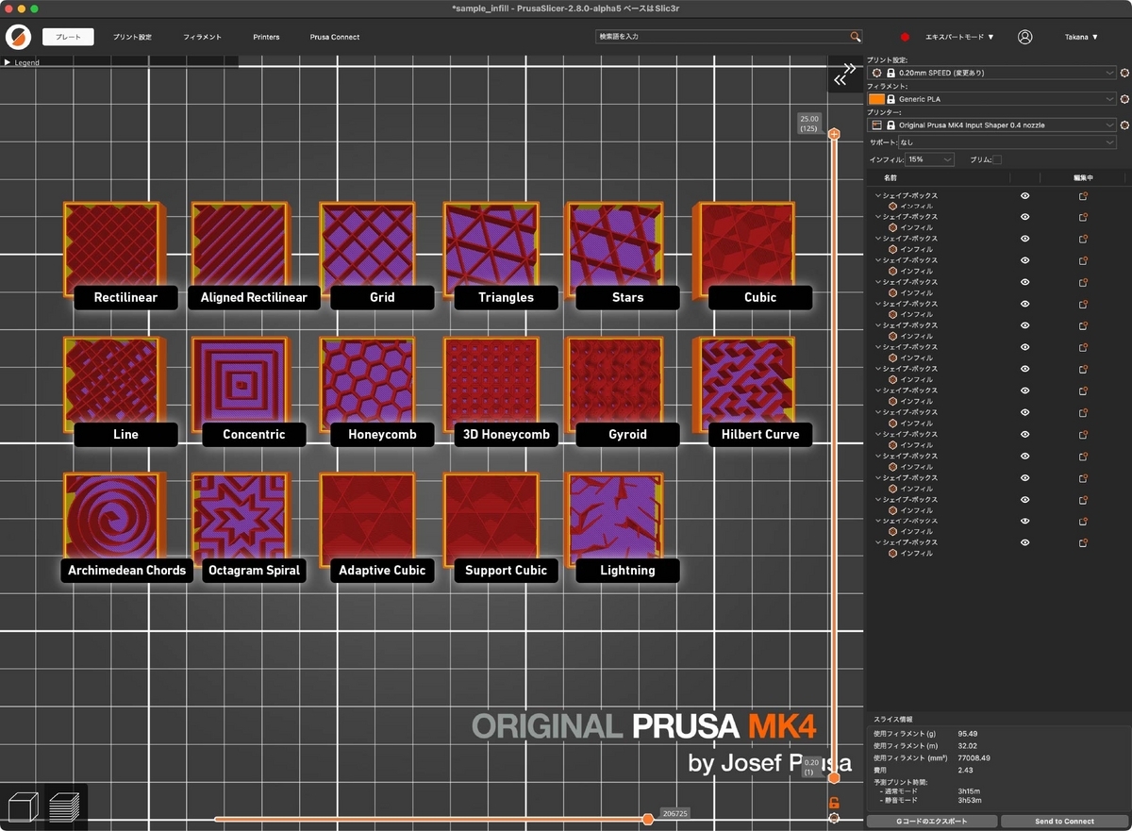Hide second シェイプ-ボックス via eye icon
The height and width of the screenshot is (831, 1132).
pyautogui.click(x=1024, y=217)
